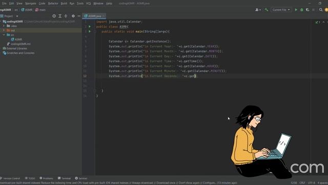Image resolution: width=328 pixels, height=185 pixels.
Task: Click ASMR breadcrumb in navigation bar
Action: click(x=27, y=10)
